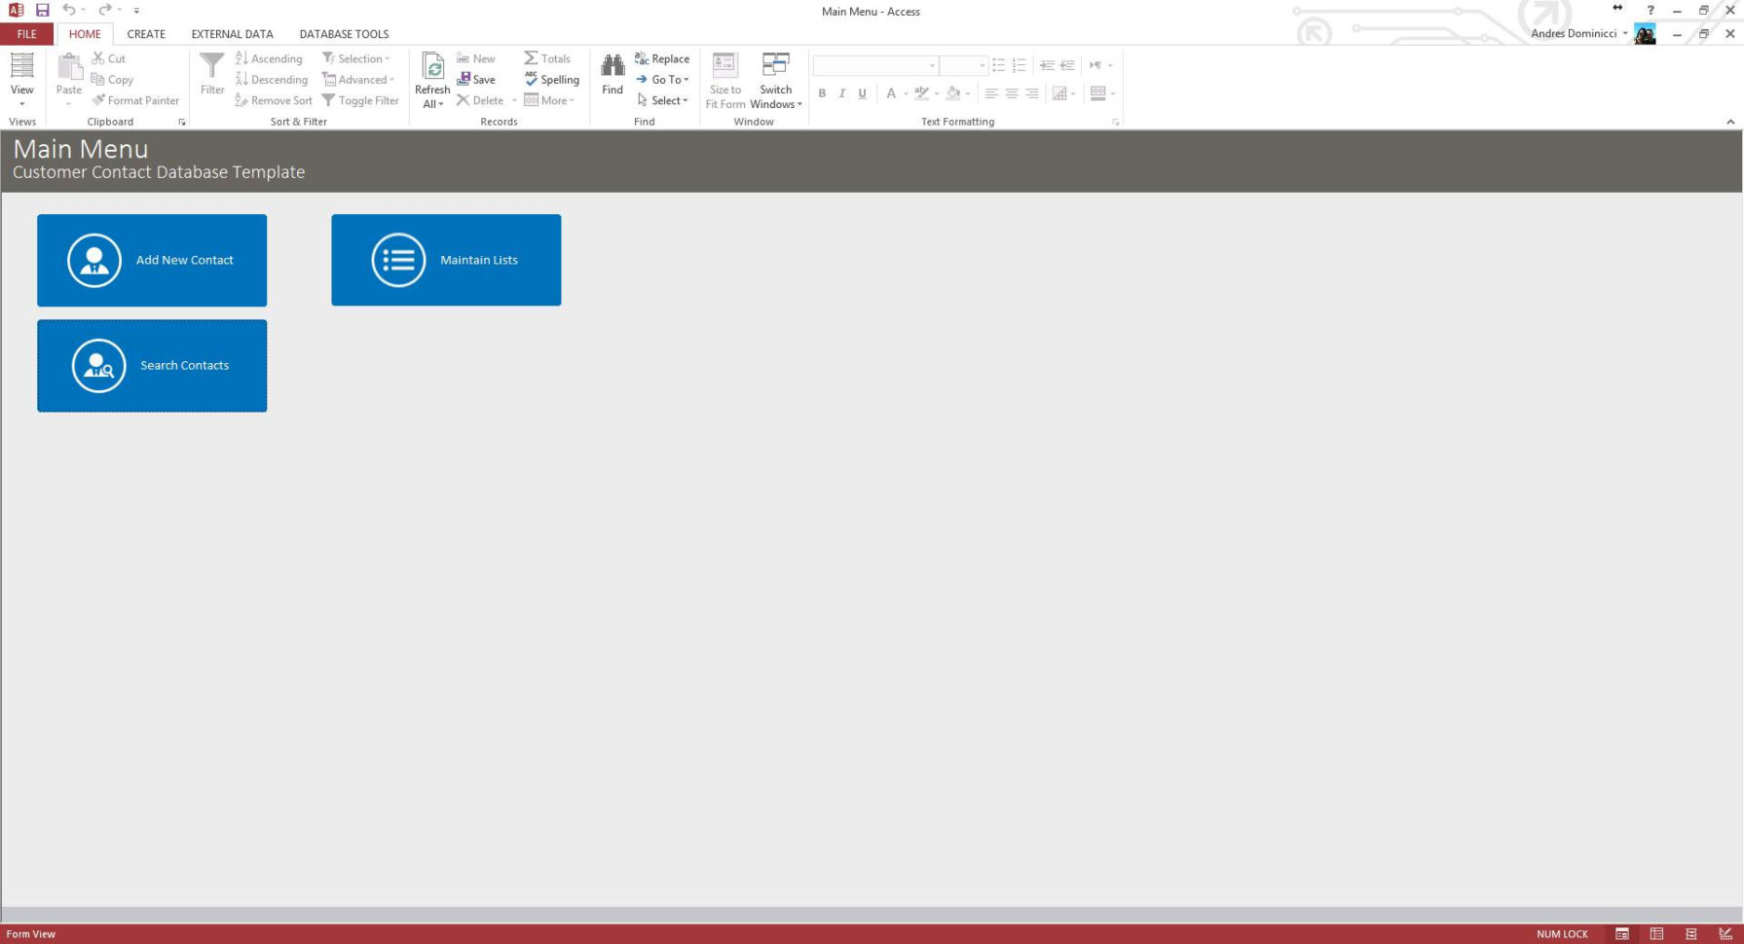
Task: Enable Toggle Filter in Sort & Filter group
Action: tap(360, 100)
